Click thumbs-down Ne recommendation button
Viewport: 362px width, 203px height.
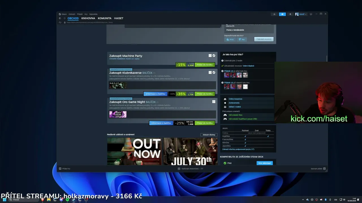point(241,39)
